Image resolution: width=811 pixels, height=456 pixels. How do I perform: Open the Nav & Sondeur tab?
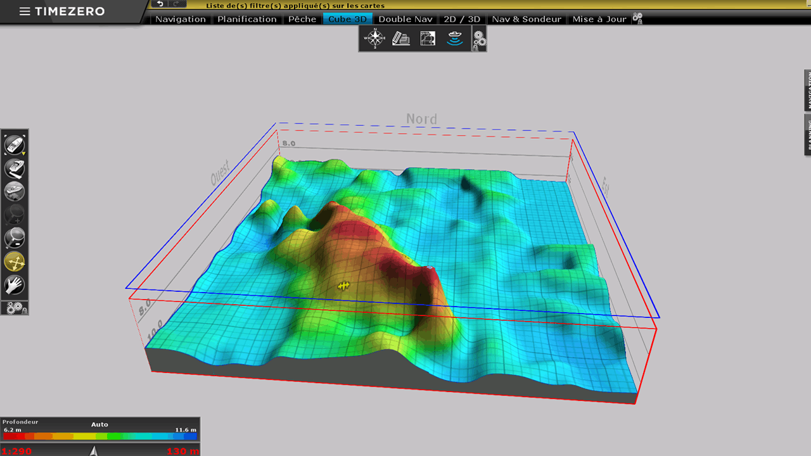tap(527, 19)
